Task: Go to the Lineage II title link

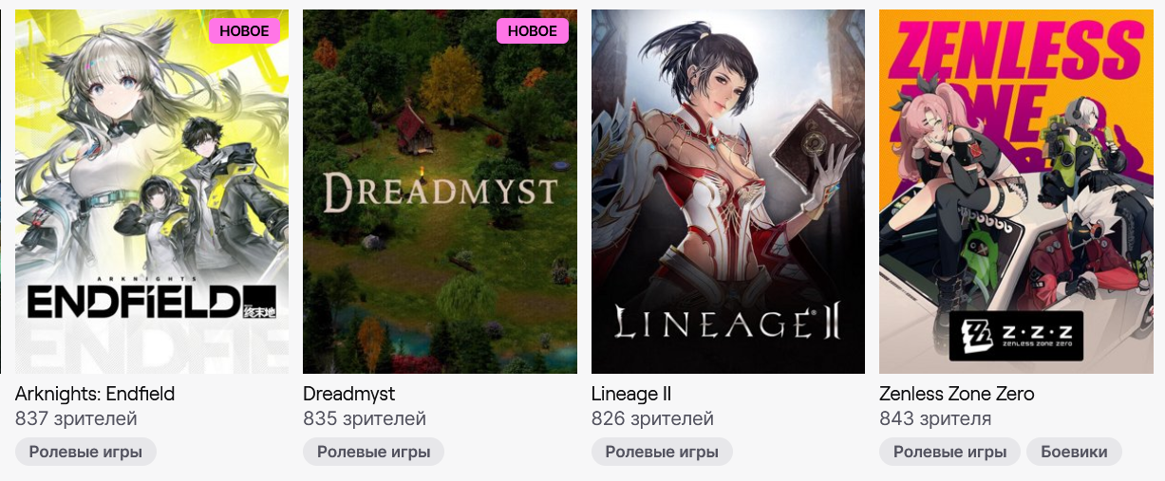Action: click(631, 394)
